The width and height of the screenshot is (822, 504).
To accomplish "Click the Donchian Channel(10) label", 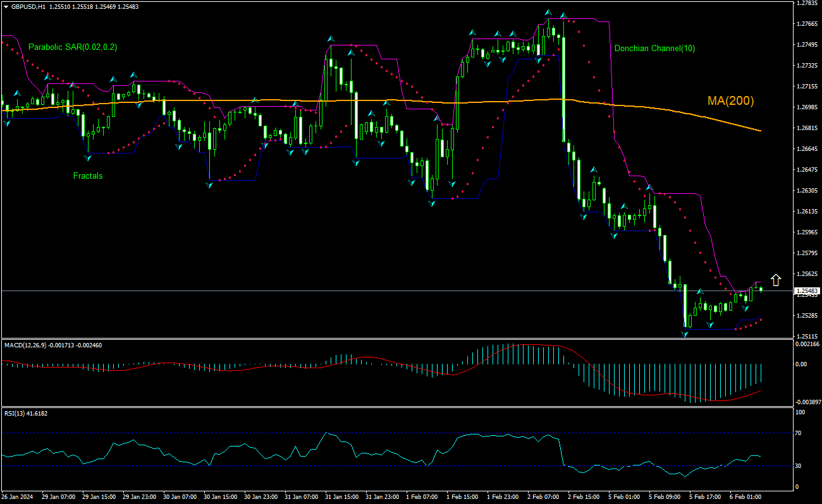I will point(654,48).
